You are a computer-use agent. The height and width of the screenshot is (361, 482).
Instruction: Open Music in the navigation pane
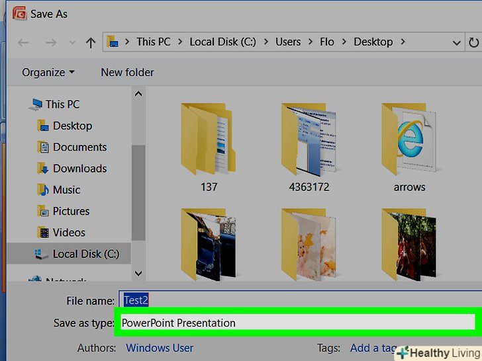coord(66,190)
